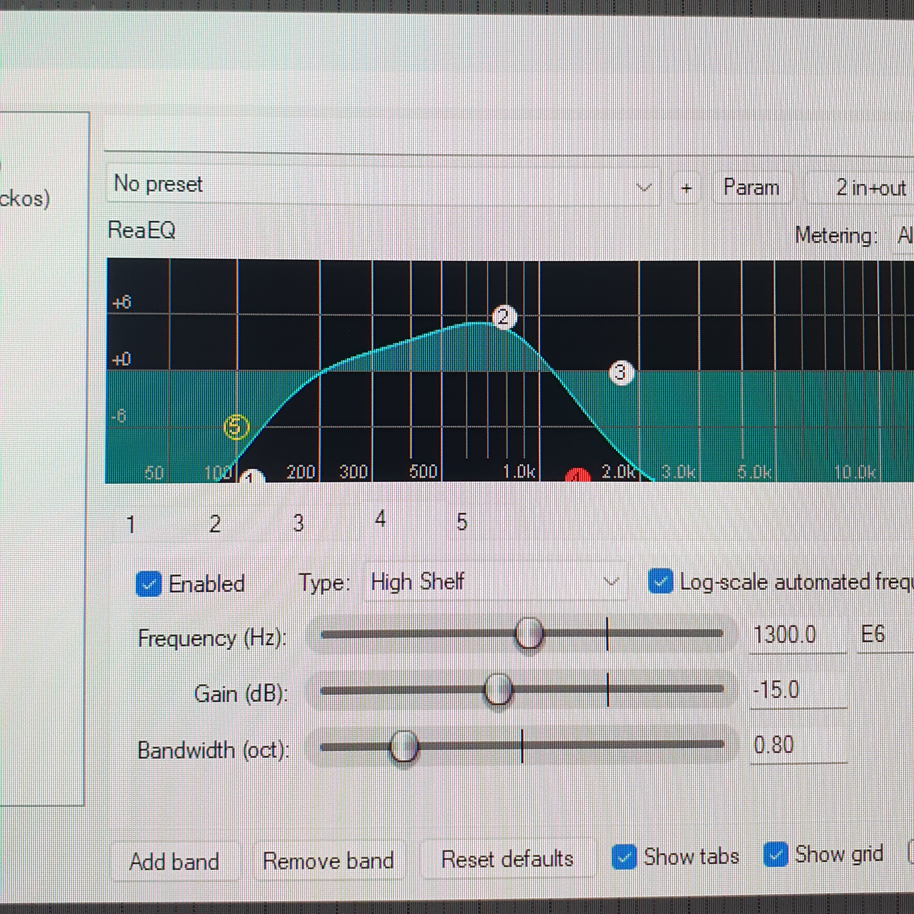
Task: Click the plus preset button
Action: [686, 188]
